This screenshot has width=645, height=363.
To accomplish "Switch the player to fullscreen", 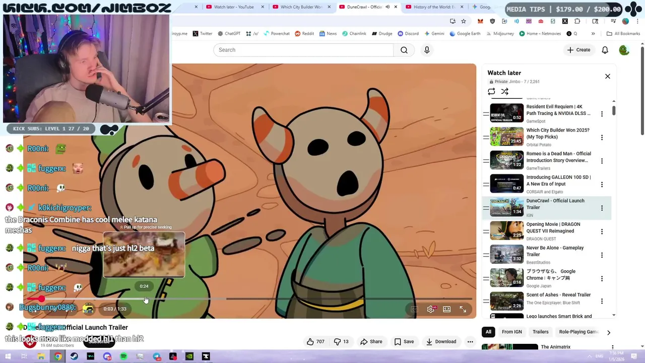I will click(x=463, y=309).
